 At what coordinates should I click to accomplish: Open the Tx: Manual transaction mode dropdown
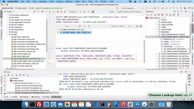(x=73, y=12)
